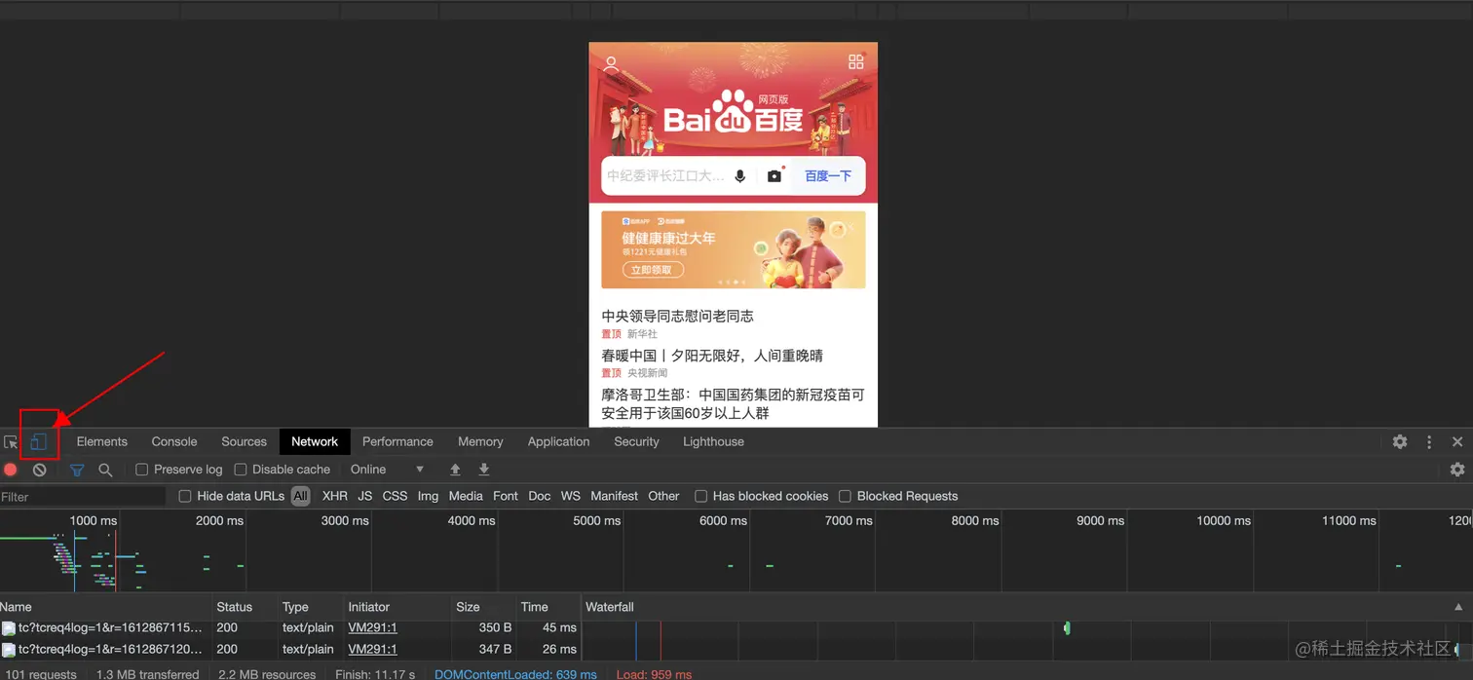Filter requests by Other

663,496
